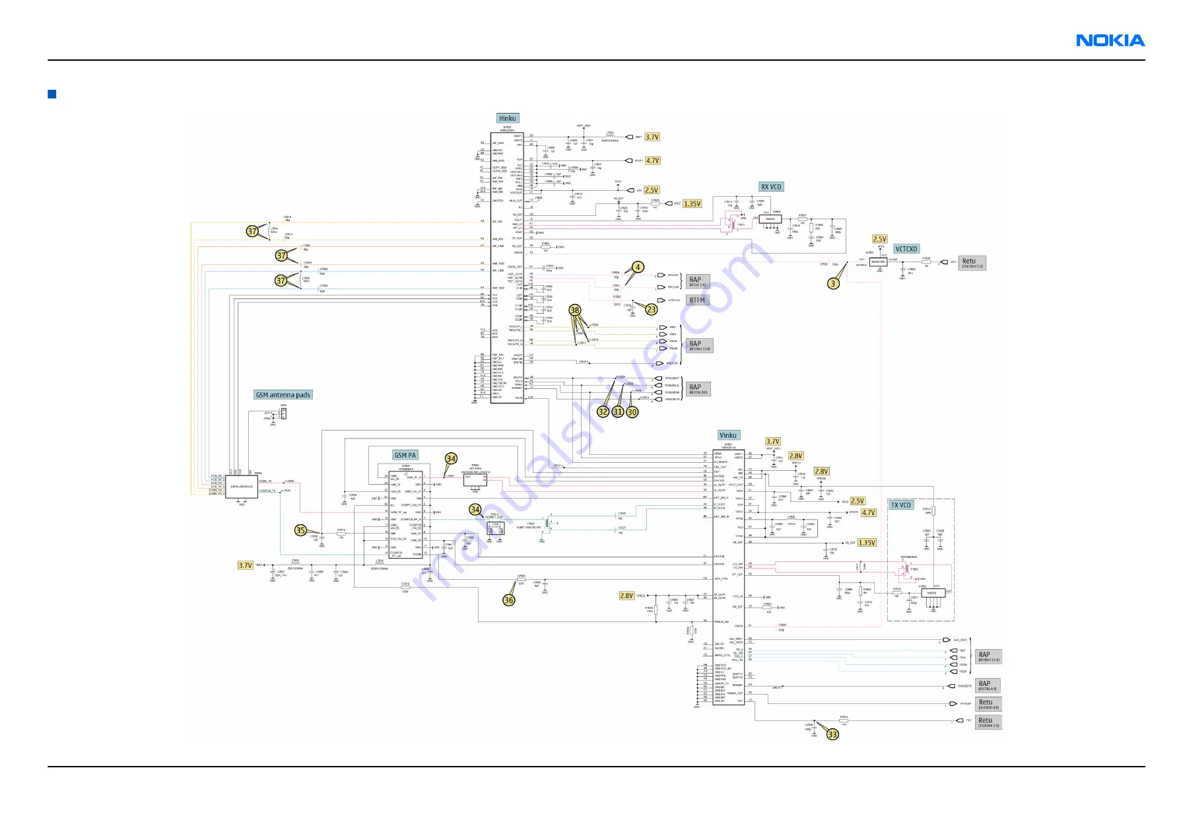1179x834 pixels.
Task: Select the BTFM label box
Action: 698,300
